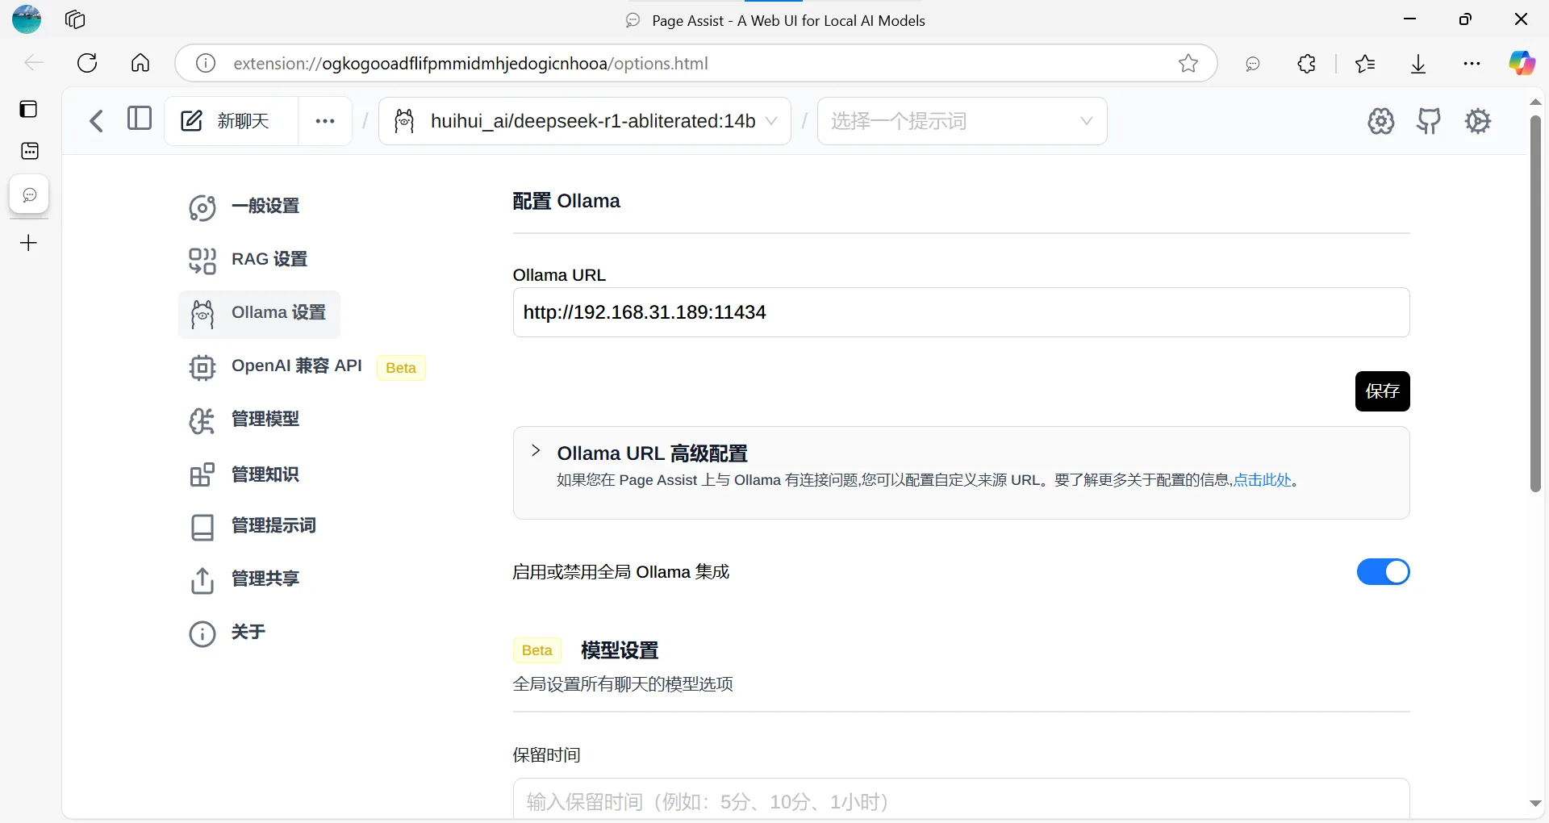Image resolution: width=1549 pixels, height=823 pixels.
Task: Open 关于 about page
Action: pos(227,633)
